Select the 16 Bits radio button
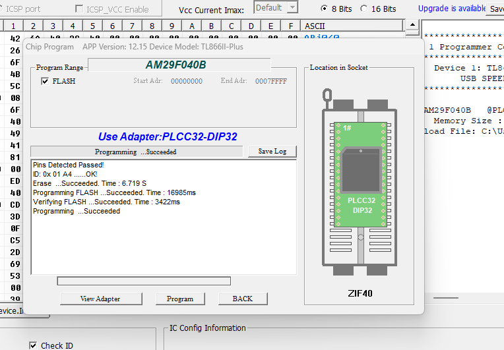Viewport: 504px width, 350px height. coord(362,9)
